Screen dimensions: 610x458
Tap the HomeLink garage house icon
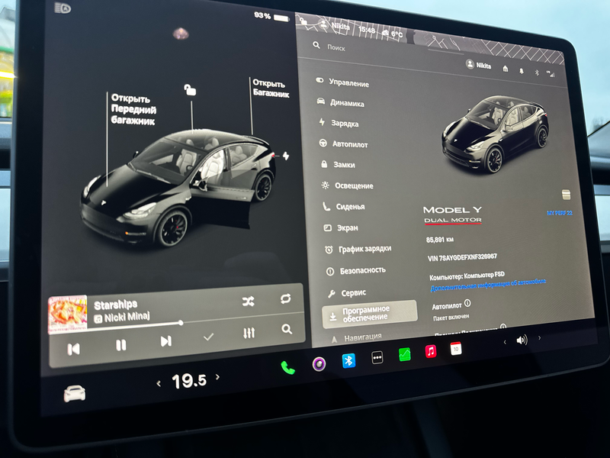[506, 69]
